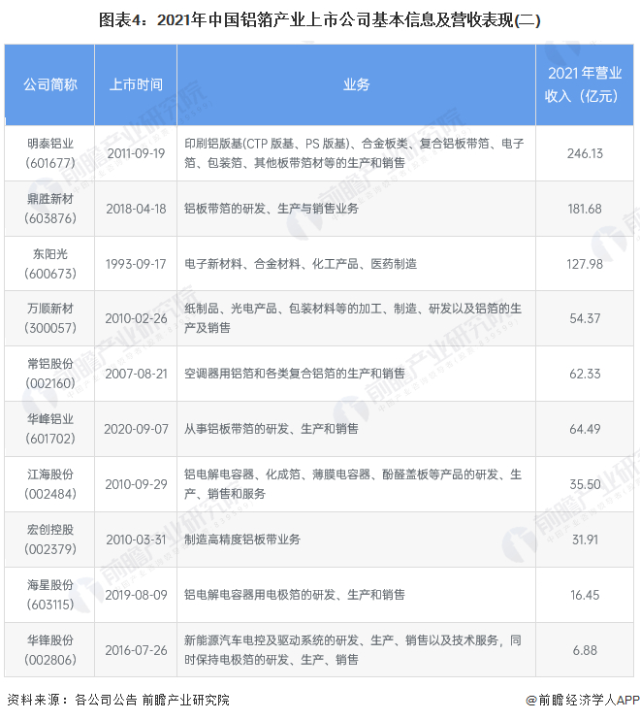The image size is (640, 720).
Task: Click company cell 海星股份 (603115)
Action: coord(50,595)
